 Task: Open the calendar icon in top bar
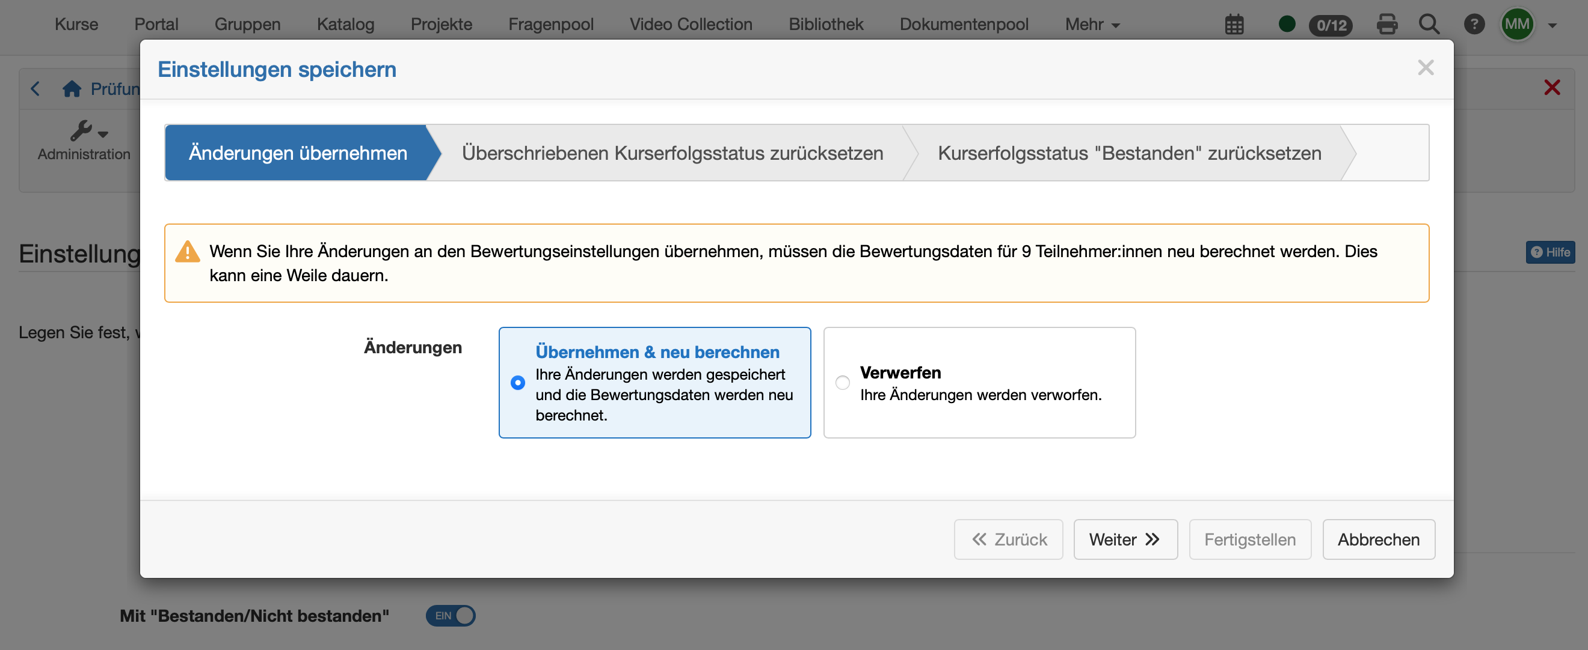click(x=1234, y=25)
